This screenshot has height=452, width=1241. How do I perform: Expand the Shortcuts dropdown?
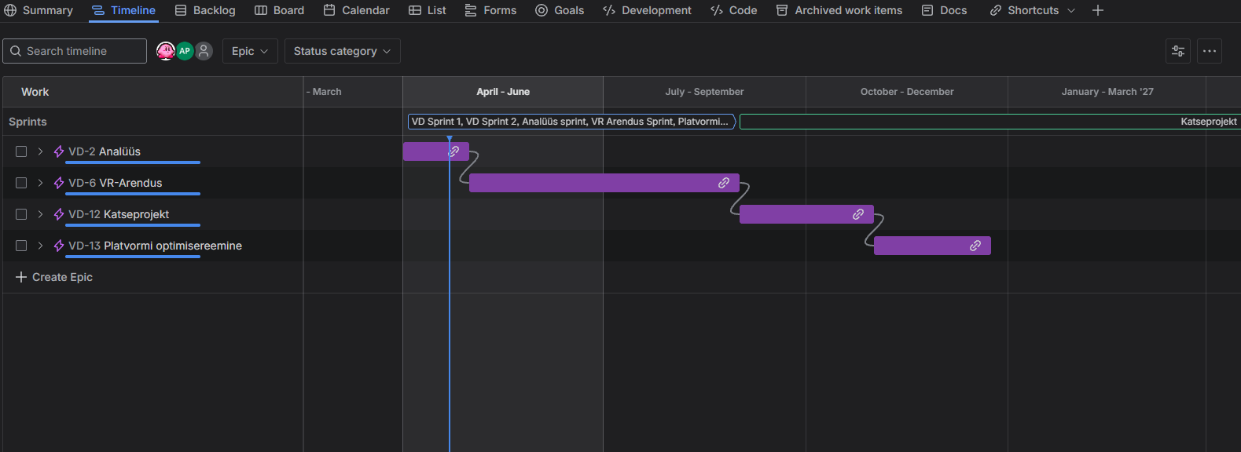pyautogui.click(x=1032, y=10)
